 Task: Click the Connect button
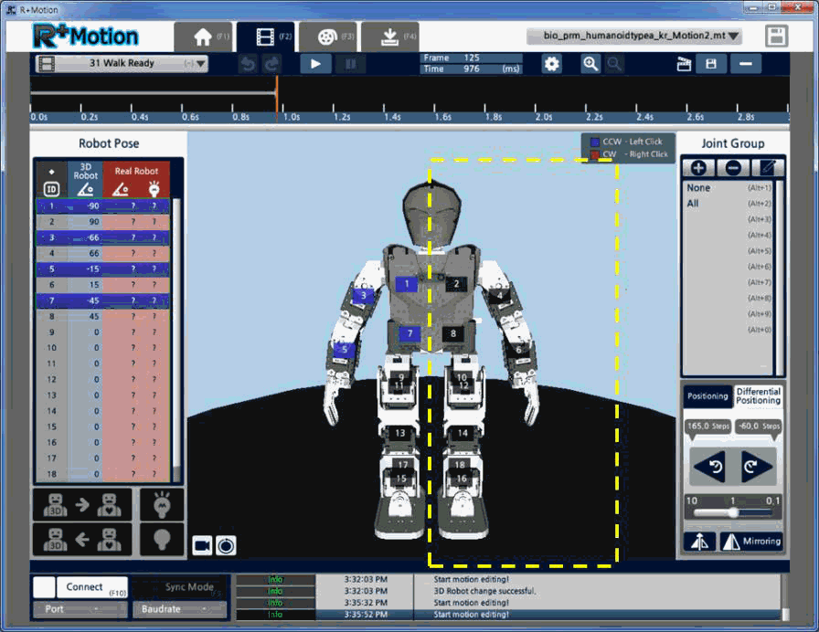click(92, 587)
